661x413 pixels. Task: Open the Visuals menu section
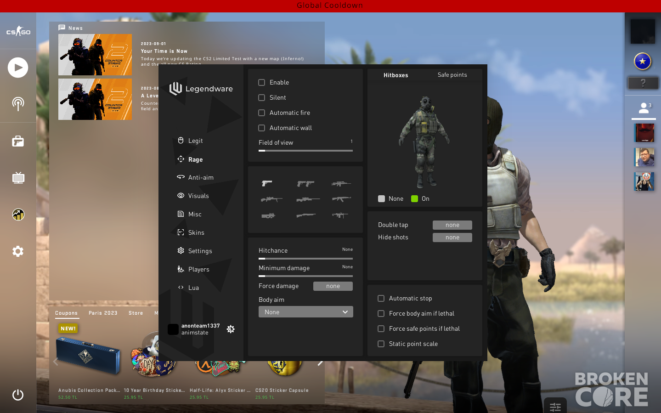(x=193, y=196)
